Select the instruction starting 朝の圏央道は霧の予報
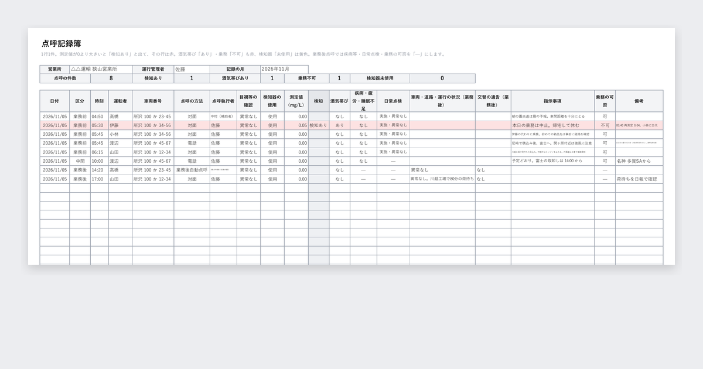 click(x=552, y=117)
